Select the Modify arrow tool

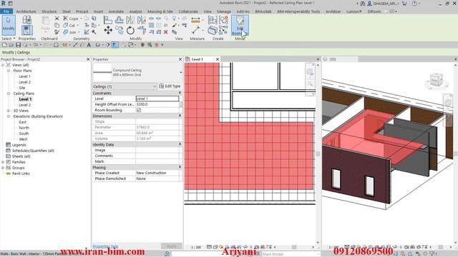(x=9, y=25)
